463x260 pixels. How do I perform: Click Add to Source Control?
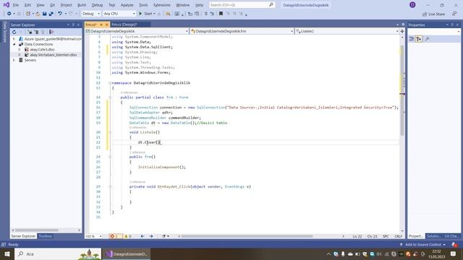pyautogui.click(x=422, y=245)
